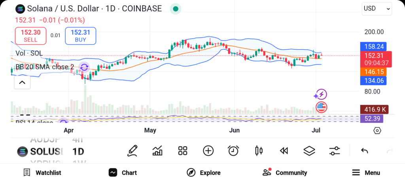The image size is (405, 182).
Task: Open the hexagon axis settings icon
Action: click(x=377, y=131)
